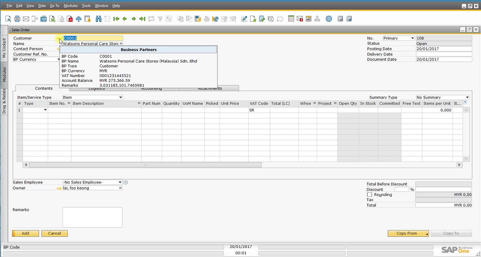The width and height of the screenshot is (481, 257).
Task: Click the Add button
Action: click(x=25, y=233)
